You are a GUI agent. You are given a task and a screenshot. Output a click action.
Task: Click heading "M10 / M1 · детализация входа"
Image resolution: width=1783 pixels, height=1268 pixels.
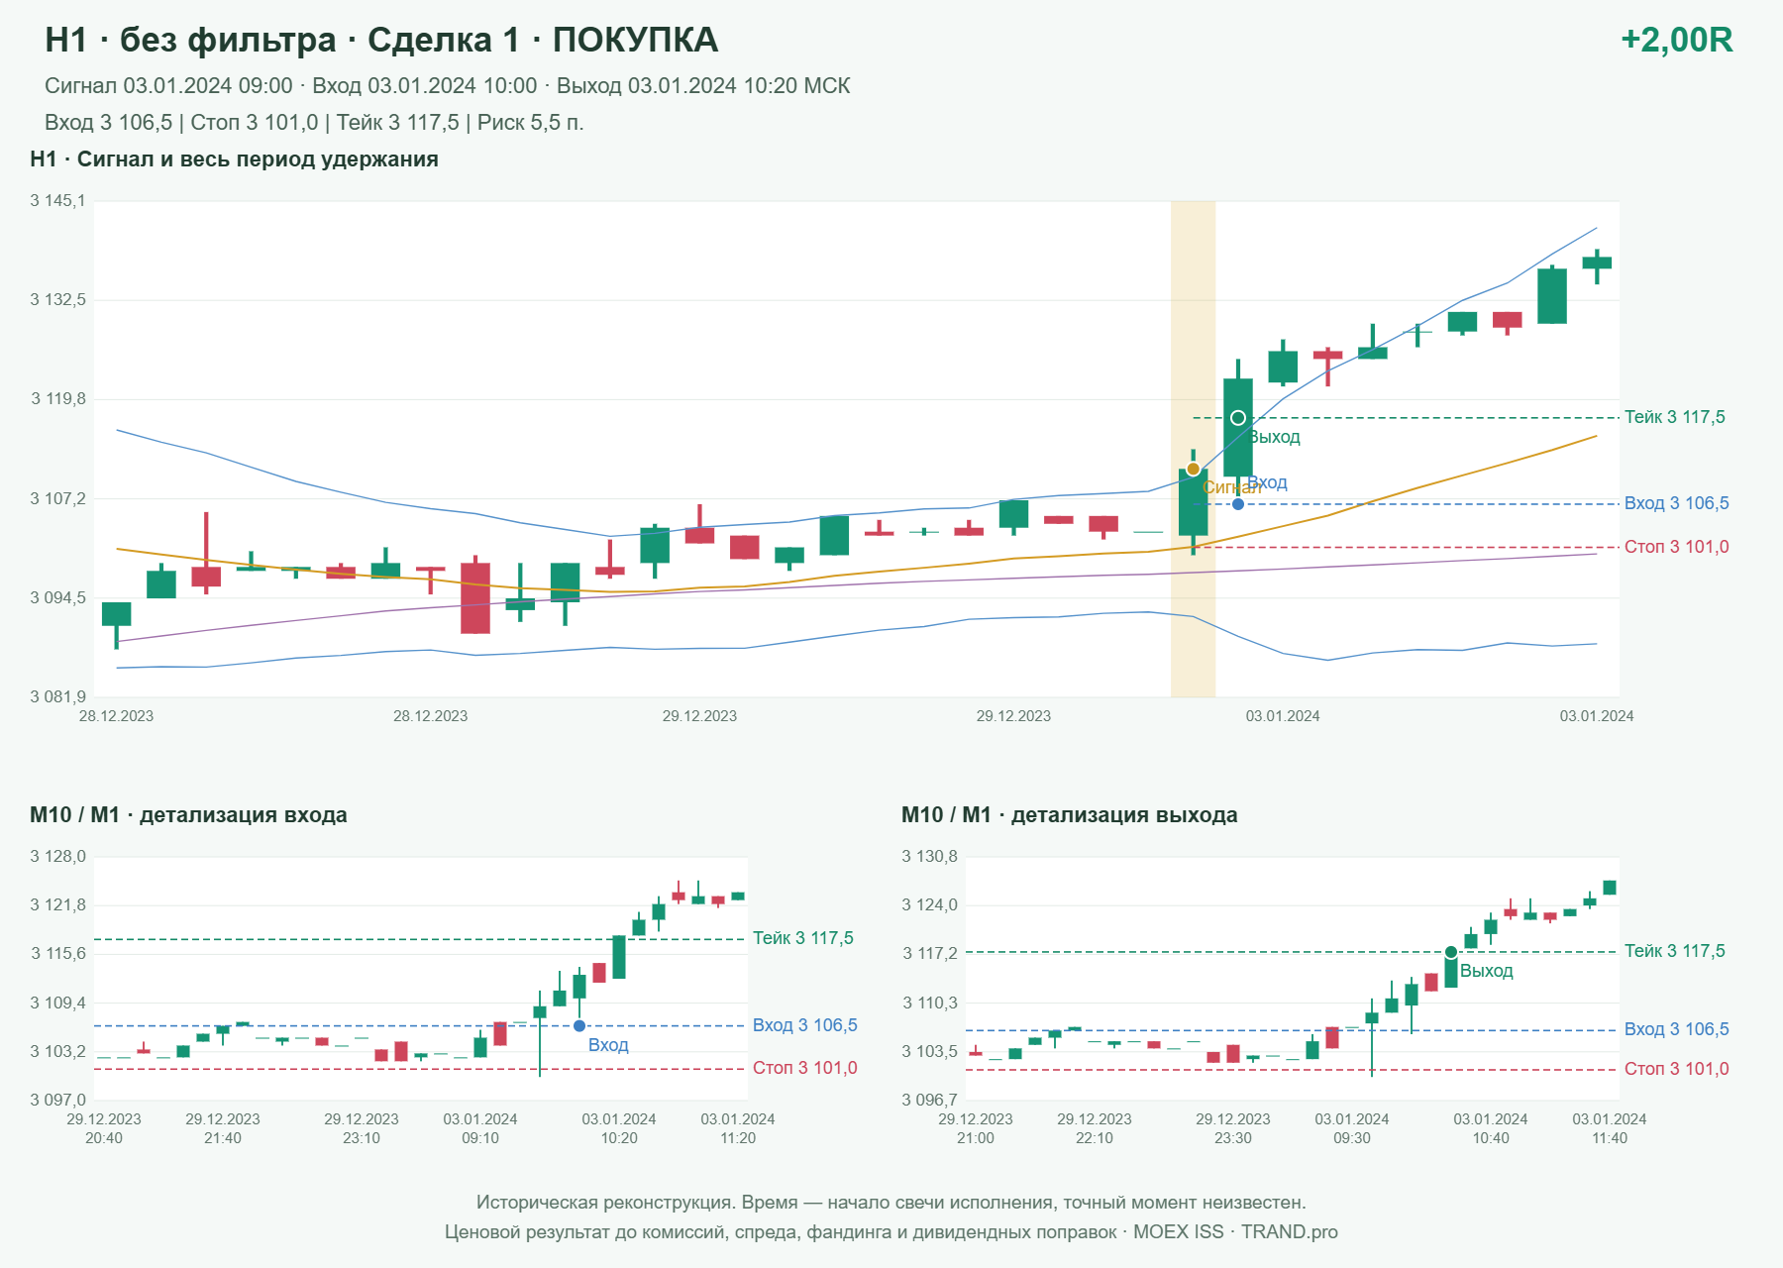pos(188,815)
